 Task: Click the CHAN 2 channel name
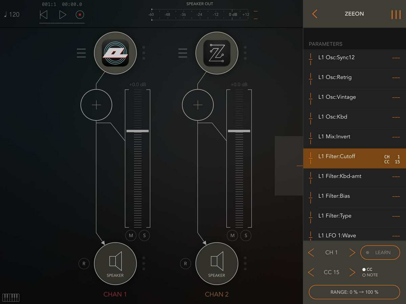217,294
